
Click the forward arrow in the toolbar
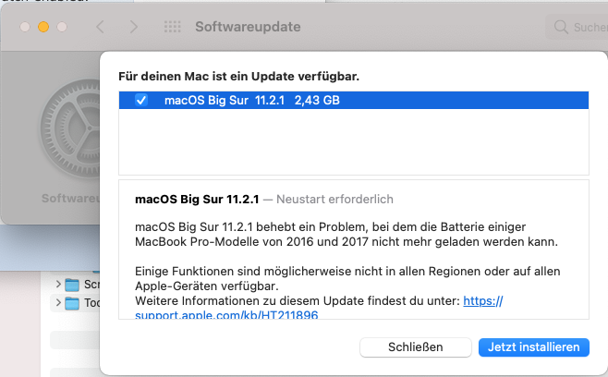[135, 28]
